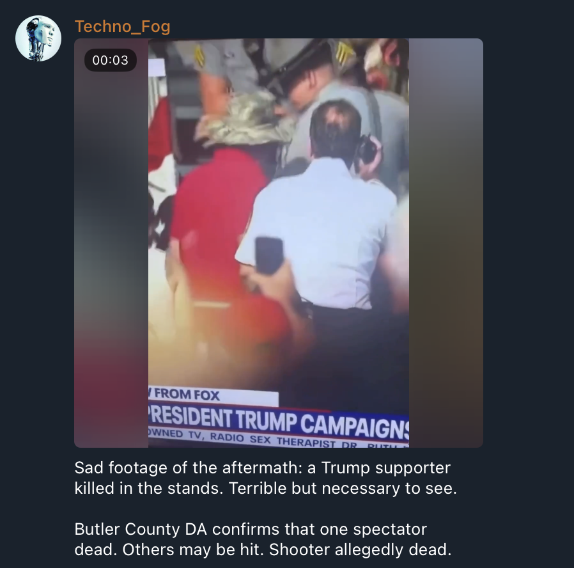Click the 'killed in the stands' caption line

point(266,488)
